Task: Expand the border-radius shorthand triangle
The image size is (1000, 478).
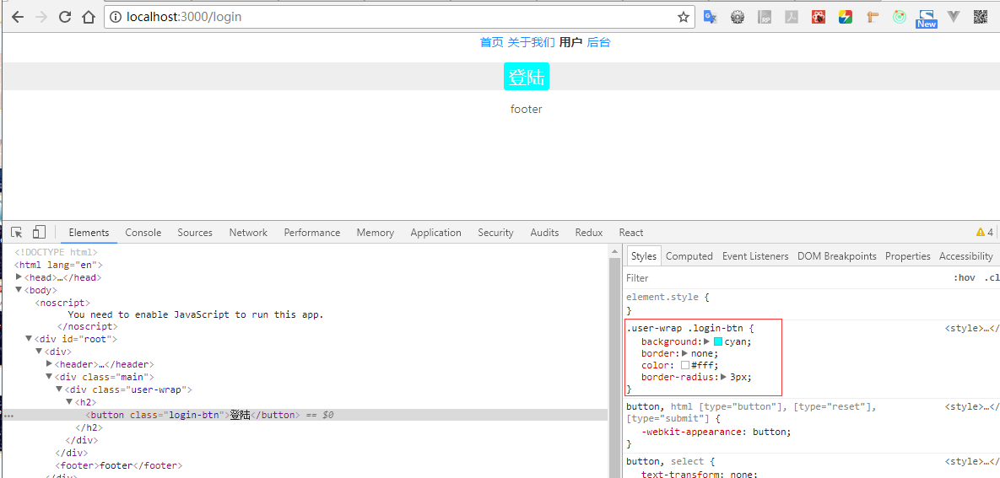Action: 724,377
